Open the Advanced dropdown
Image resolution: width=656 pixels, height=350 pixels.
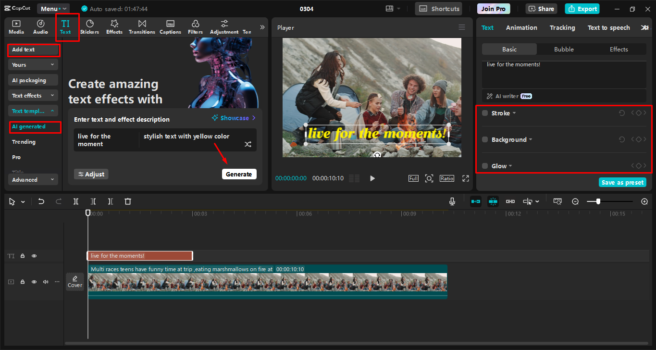[x=33, y=179]
